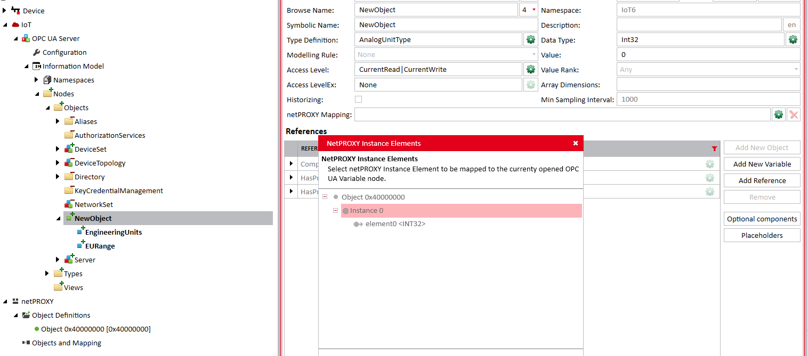Select KeyCredentialManagement tree node
The width and height of the screenshot is (808, 356).
coord(118,191)
